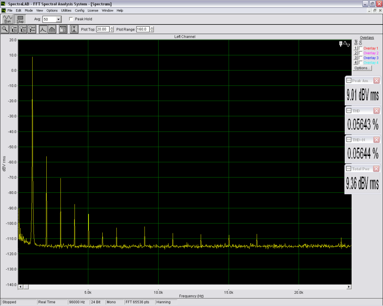Click the horizontal scrollbar thumb

point(26,287)
